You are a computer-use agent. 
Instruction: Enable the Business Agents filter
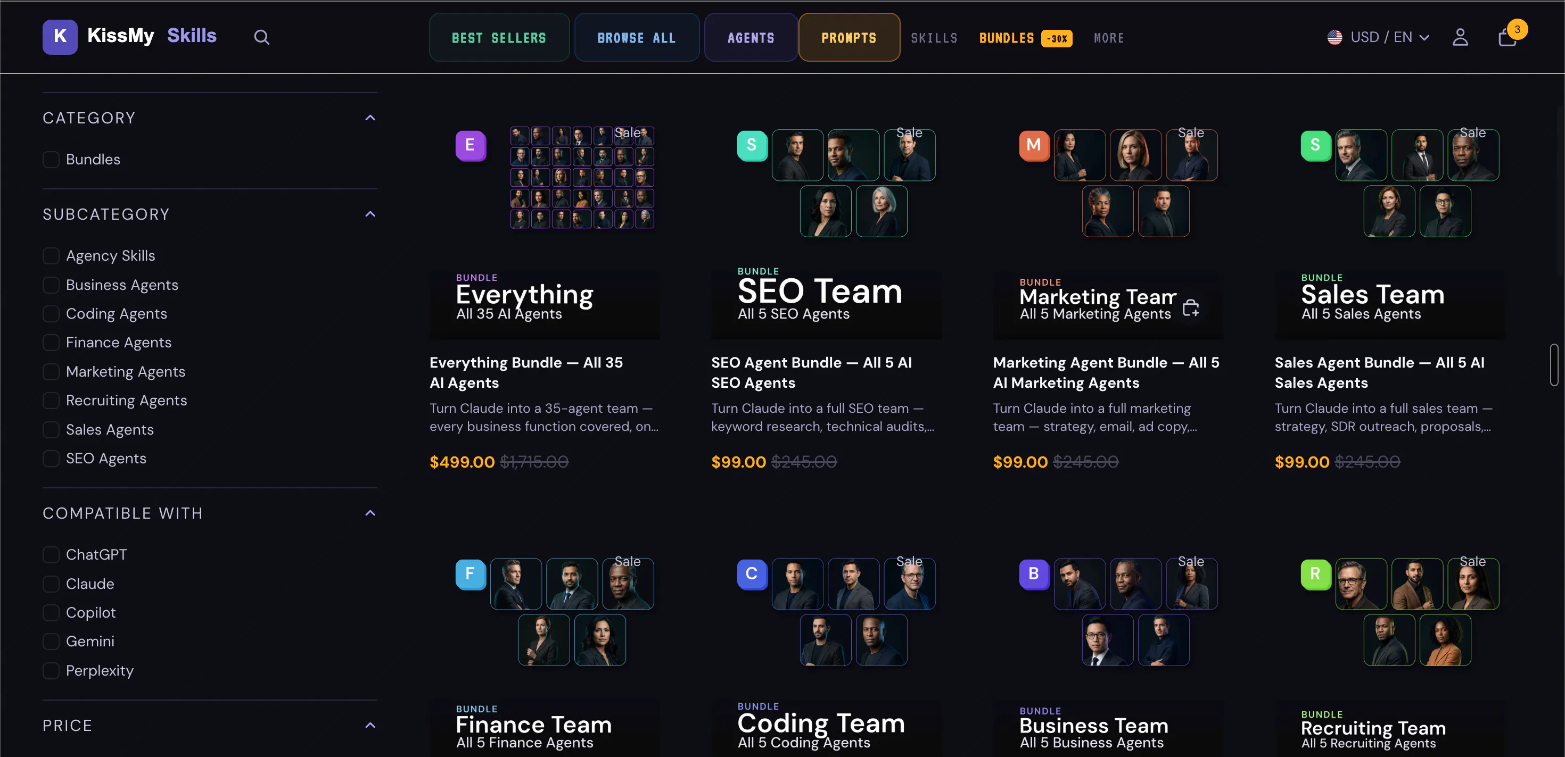coord(51,285)
